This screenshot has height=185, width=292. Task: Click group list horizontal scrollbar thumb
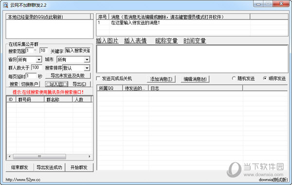39,156
